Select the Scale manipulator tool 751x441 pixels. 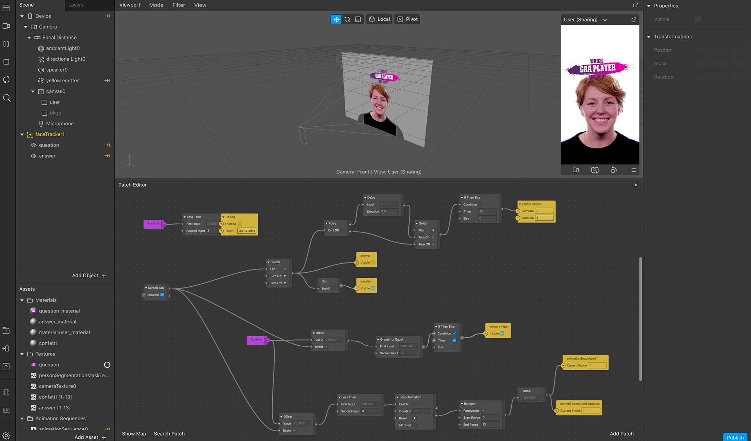[358, 19]
